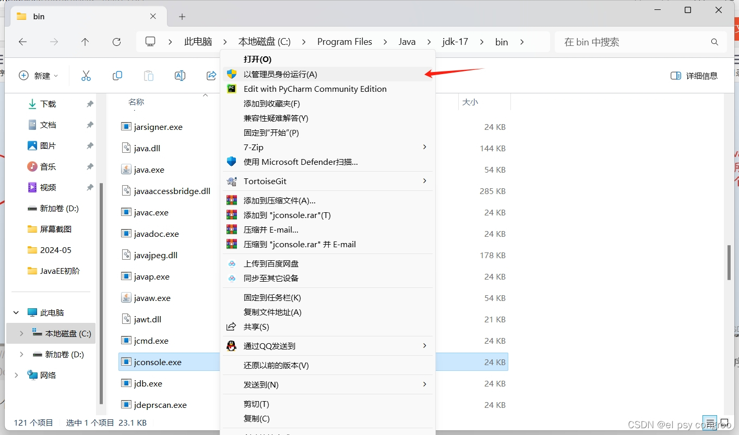Click the 共享 share icon in context menu
Viewport: 739px width, 435px height.
click(x=232, y=327)
